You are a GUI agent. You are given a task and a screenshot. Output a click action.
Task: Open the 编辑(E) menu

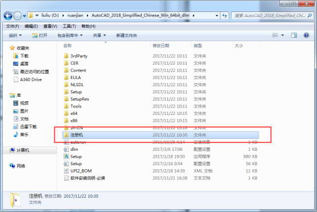(31, 26)
